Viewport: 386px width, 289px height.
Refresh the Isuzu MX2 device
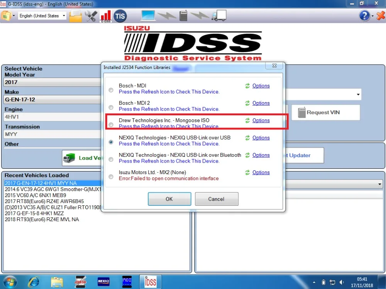coord(247,173)
